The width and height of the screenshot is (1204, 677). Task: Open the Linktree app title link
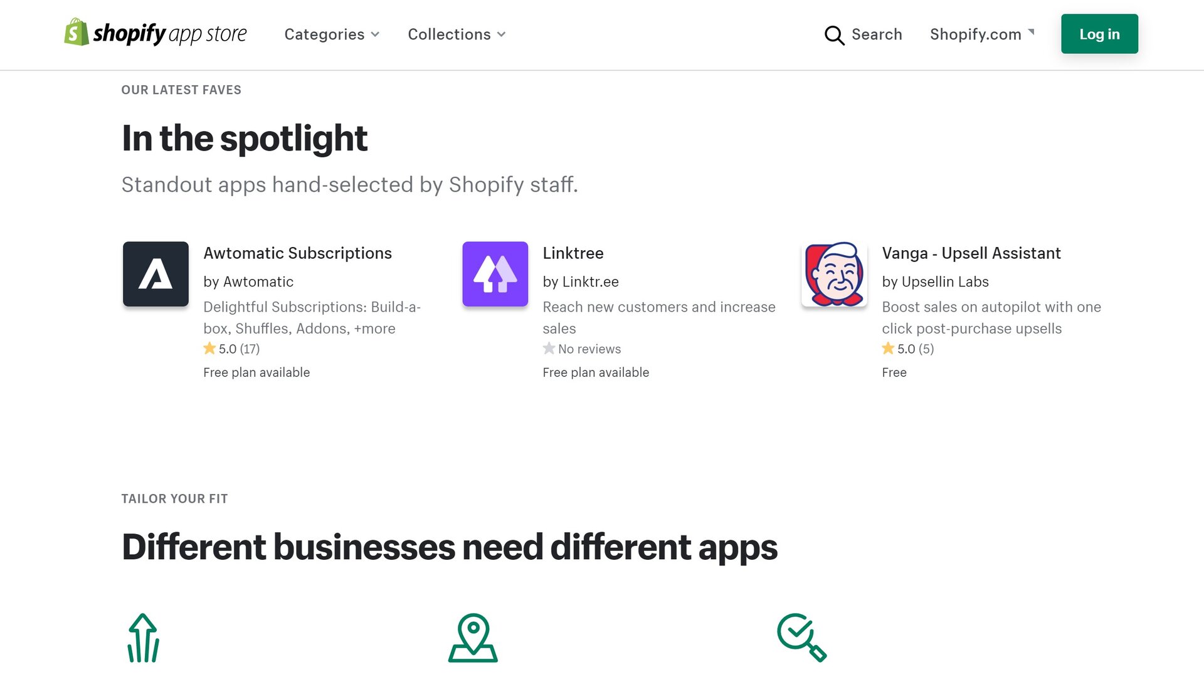coord(573,253)
